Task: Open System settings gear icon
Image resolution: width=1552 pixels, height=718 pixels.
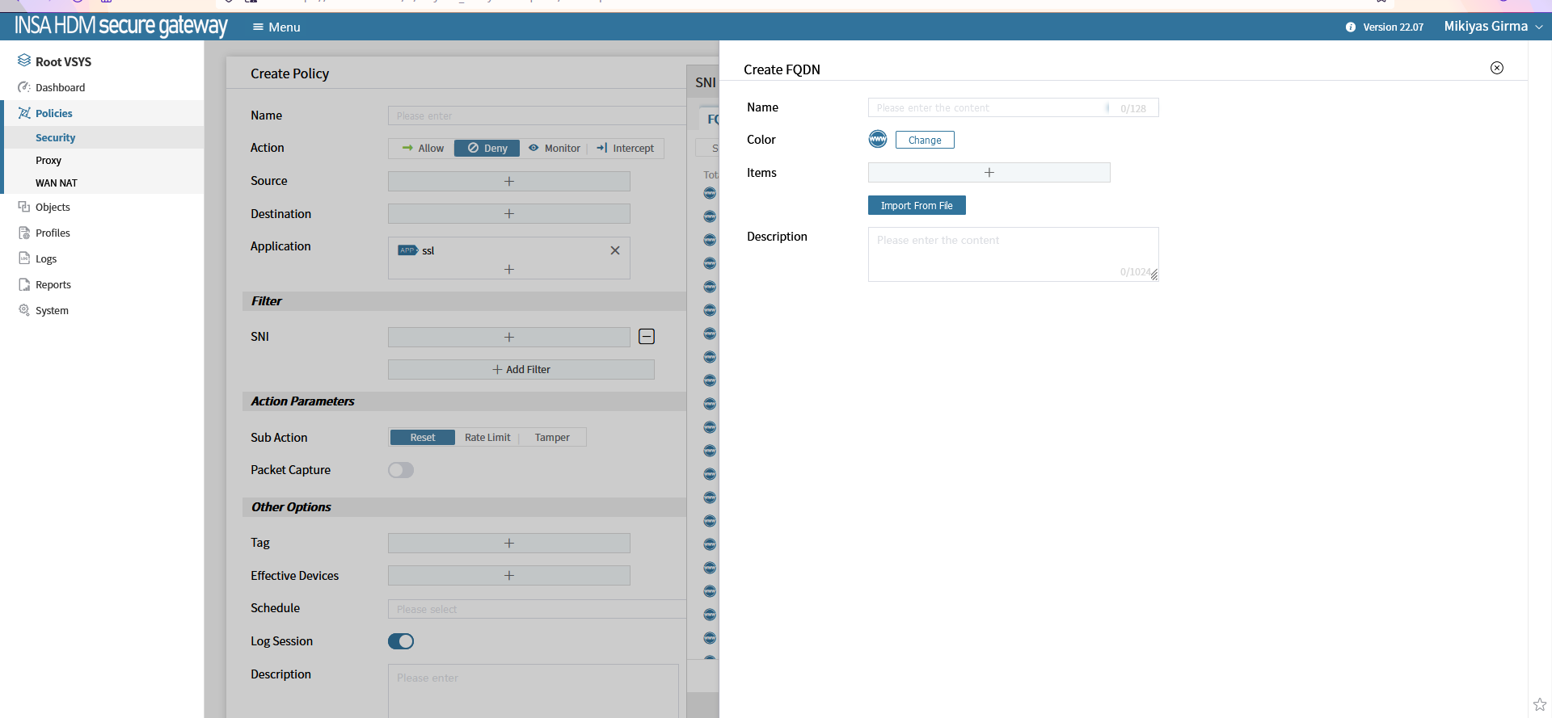Action: tap(24, 310)
